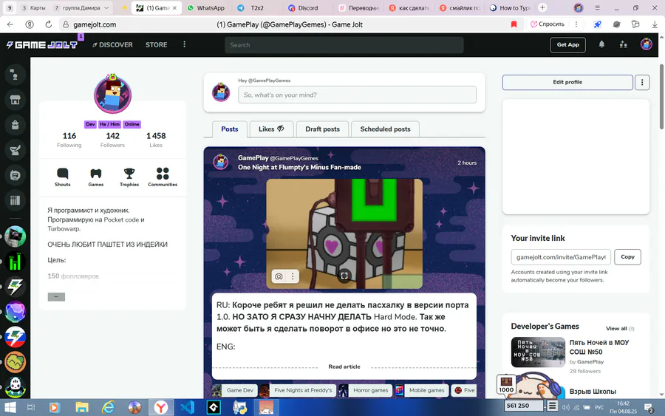Open the friends list icon in header
The height and width of the screenshot is (416, 665).
pos(623,44)
